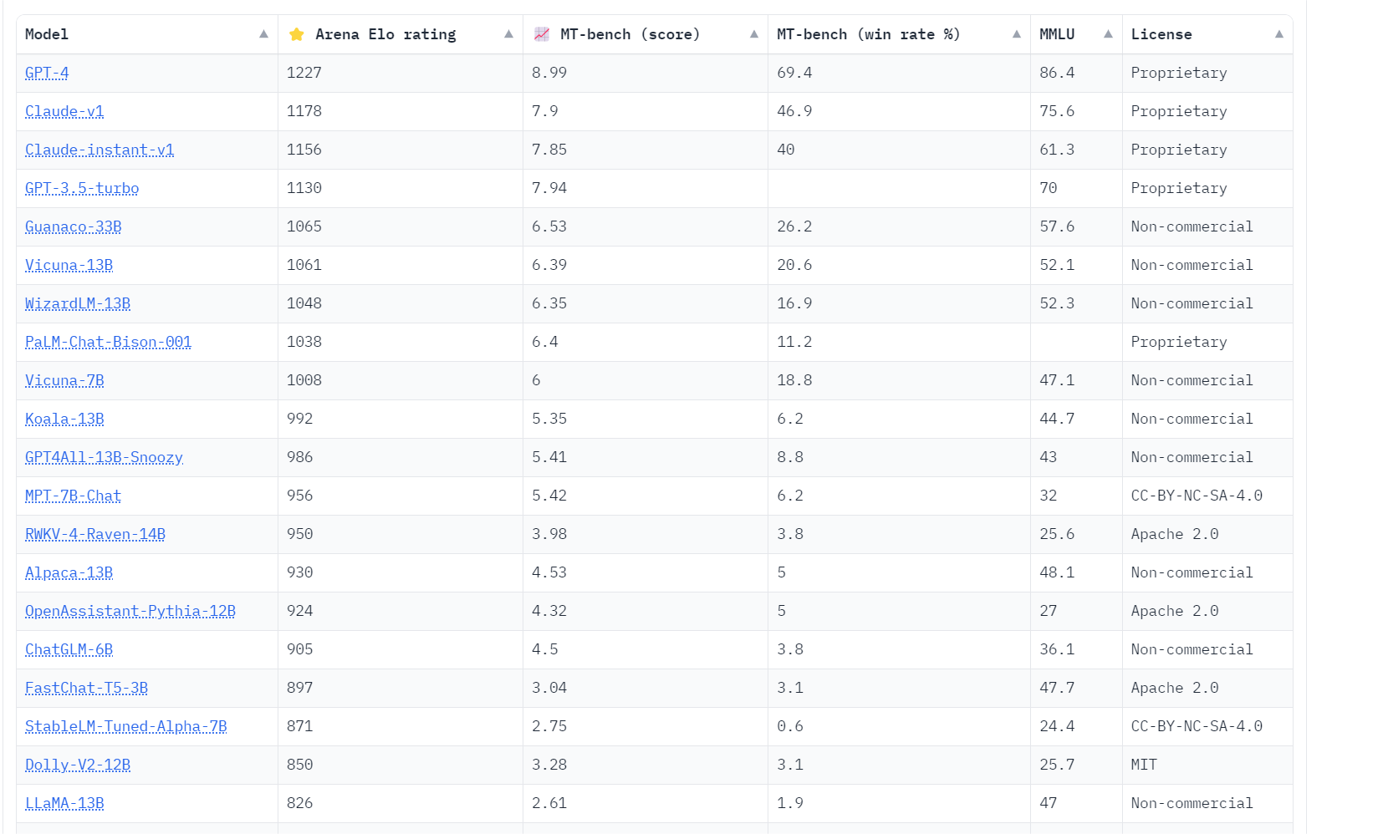The width and height of the screenshot is (1383, 834).
Task: Select GPT-4's win rate 69.4
Action: pyautogui.click(x=794, y=73)
